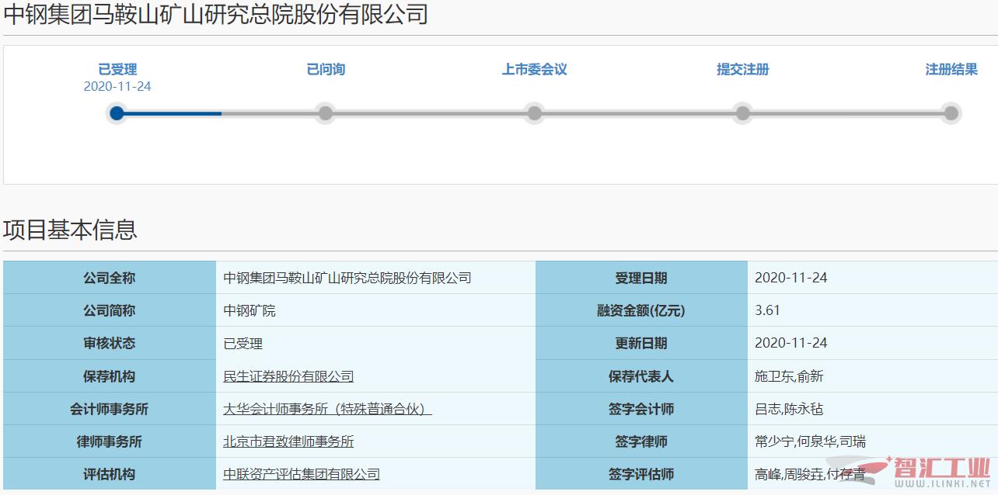Click the 保荐代表人 header cell
This screenshot has width=998, height=495.
(x=641, y=376)
